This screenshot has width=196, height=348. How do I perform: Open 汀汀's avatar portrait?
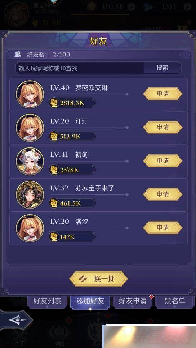[30, 128]
